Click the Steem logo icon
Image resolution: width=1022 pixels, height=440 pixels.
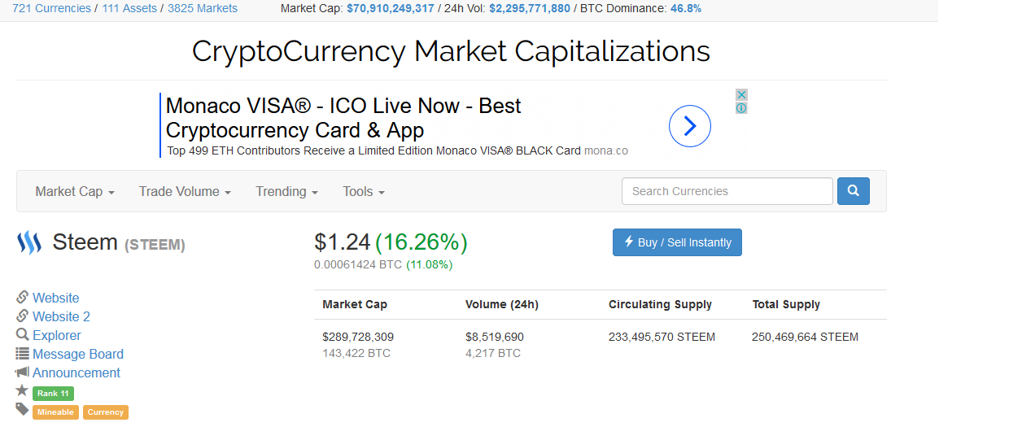(29, 242)
